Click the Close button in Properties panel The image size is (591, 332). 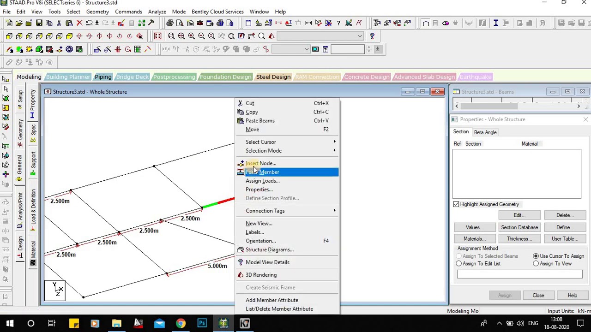pos(538,296)
